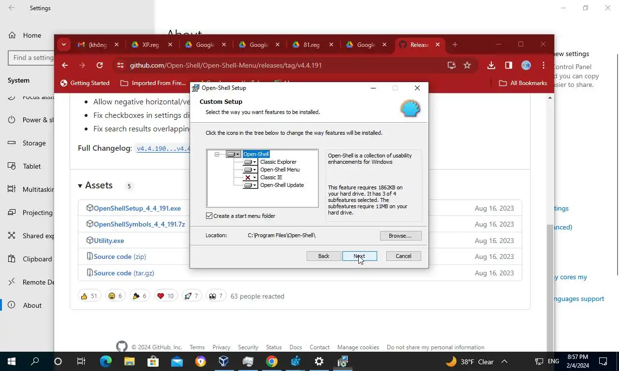Open Microsoft Edge from taskbar
This screenshot has width=619, height=371.
105,361
